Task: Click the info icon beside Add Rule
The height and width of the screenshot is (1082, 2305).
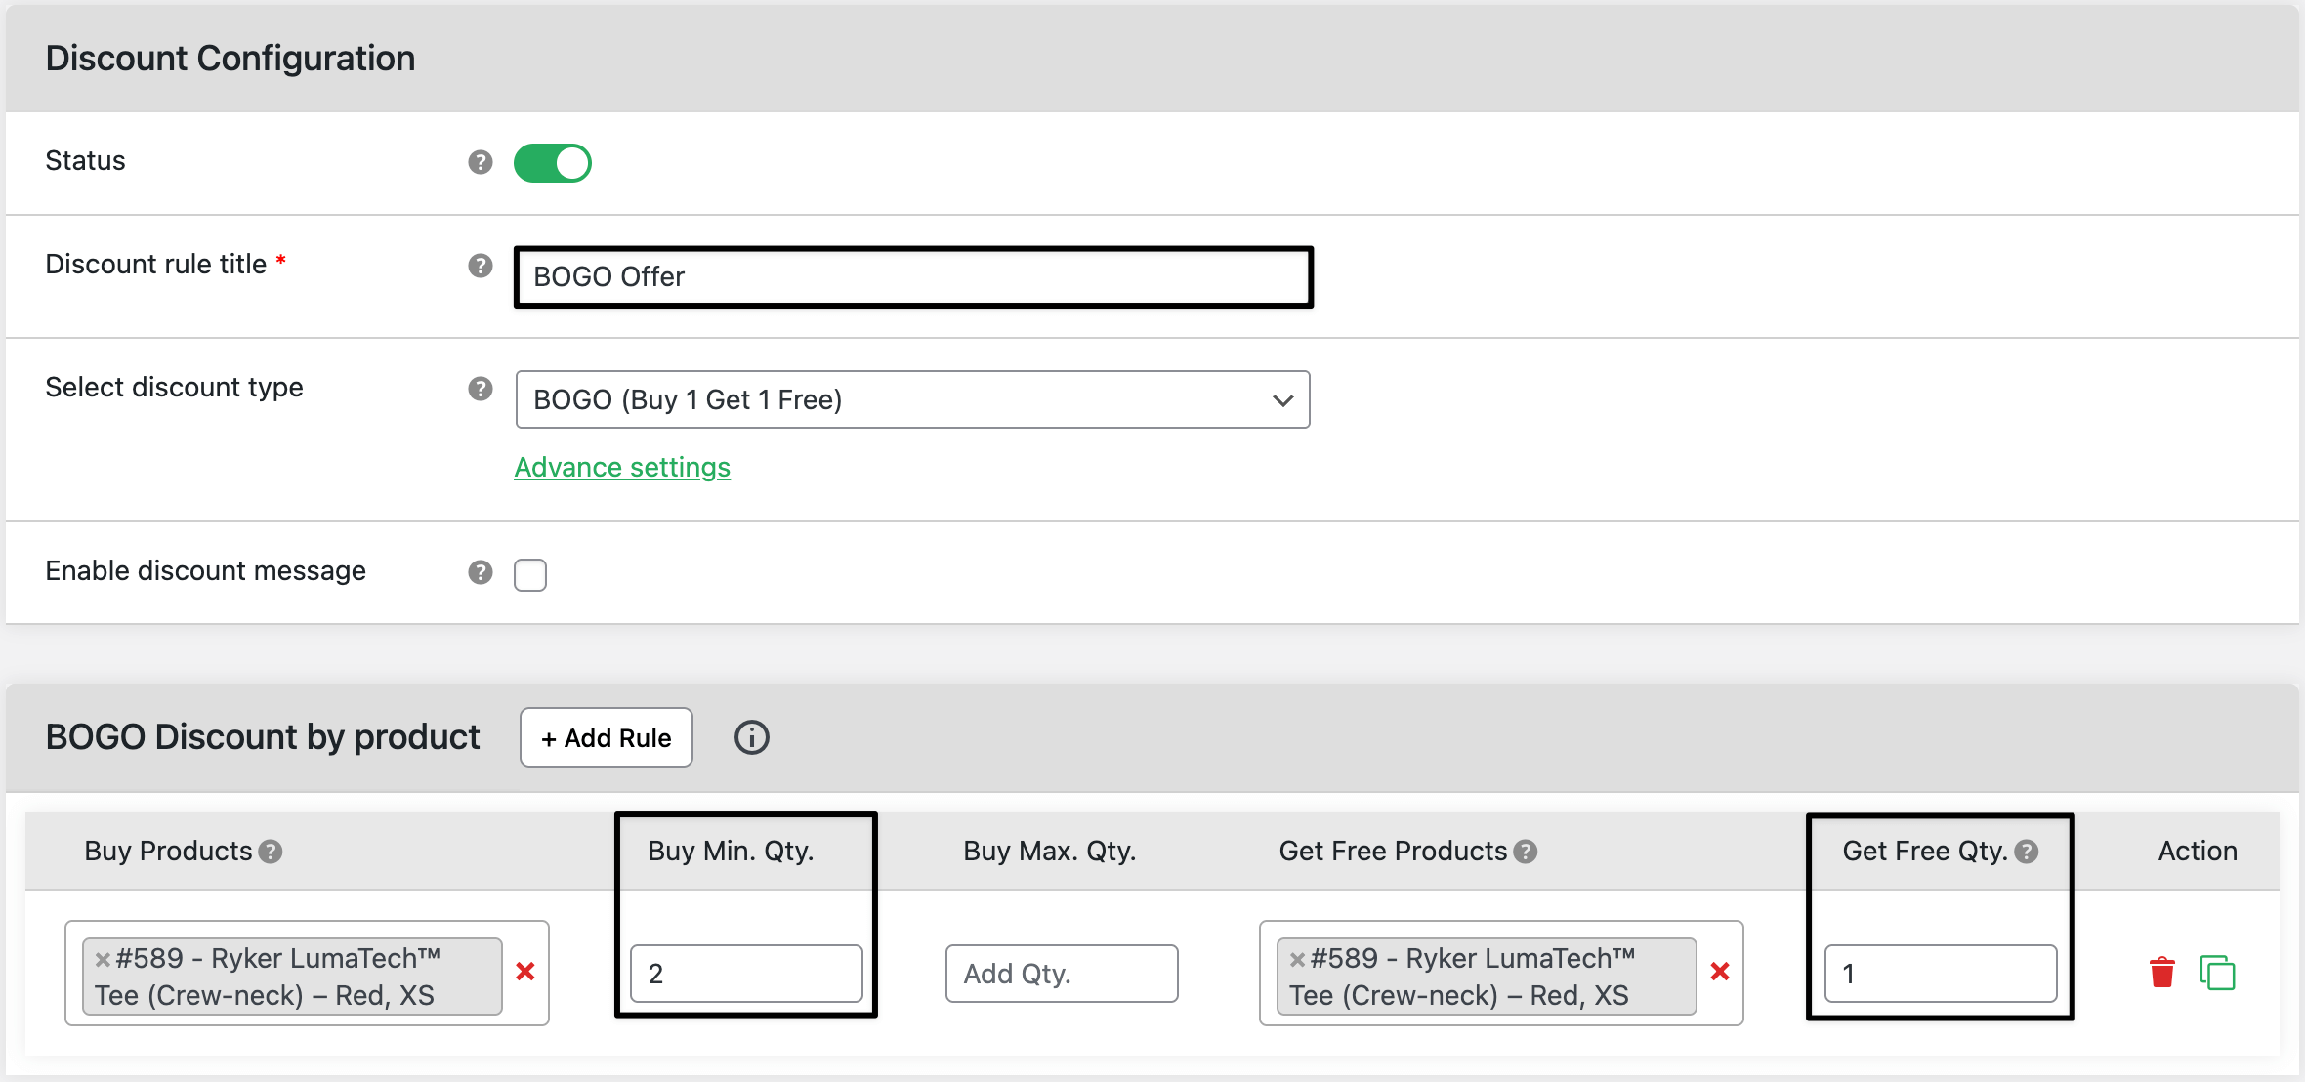Action: 751,737
